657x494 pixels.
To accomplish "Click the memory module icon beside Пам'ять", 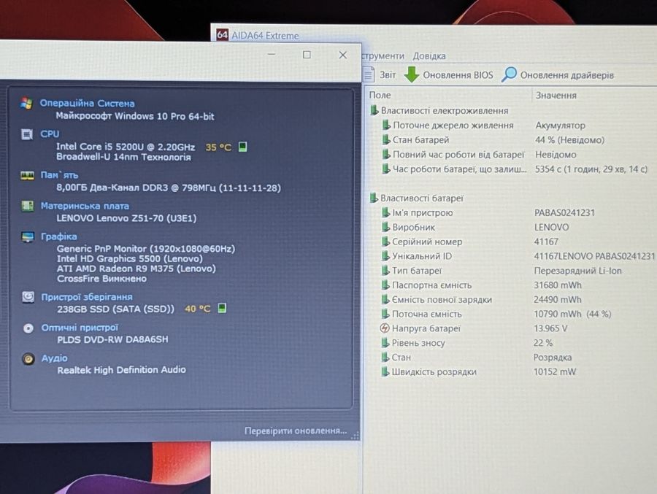I will click(x=27, y=175).
